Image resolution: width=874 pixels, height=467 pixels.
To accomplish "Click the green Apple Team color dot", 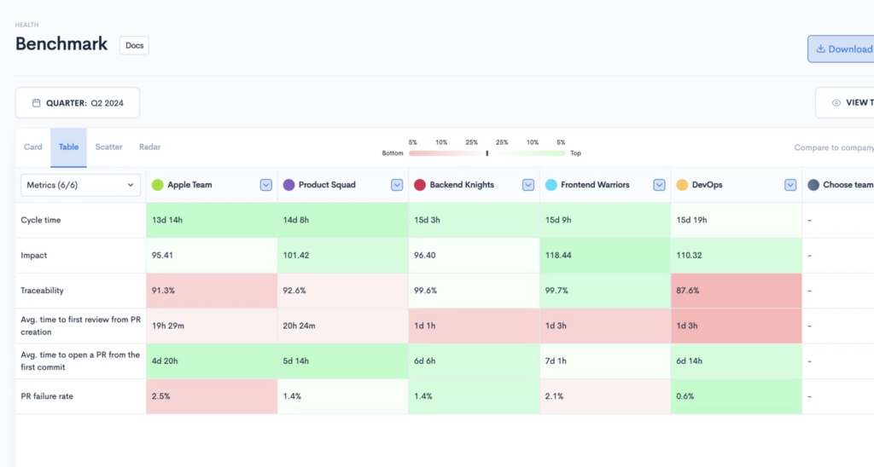I will [157, 185].
